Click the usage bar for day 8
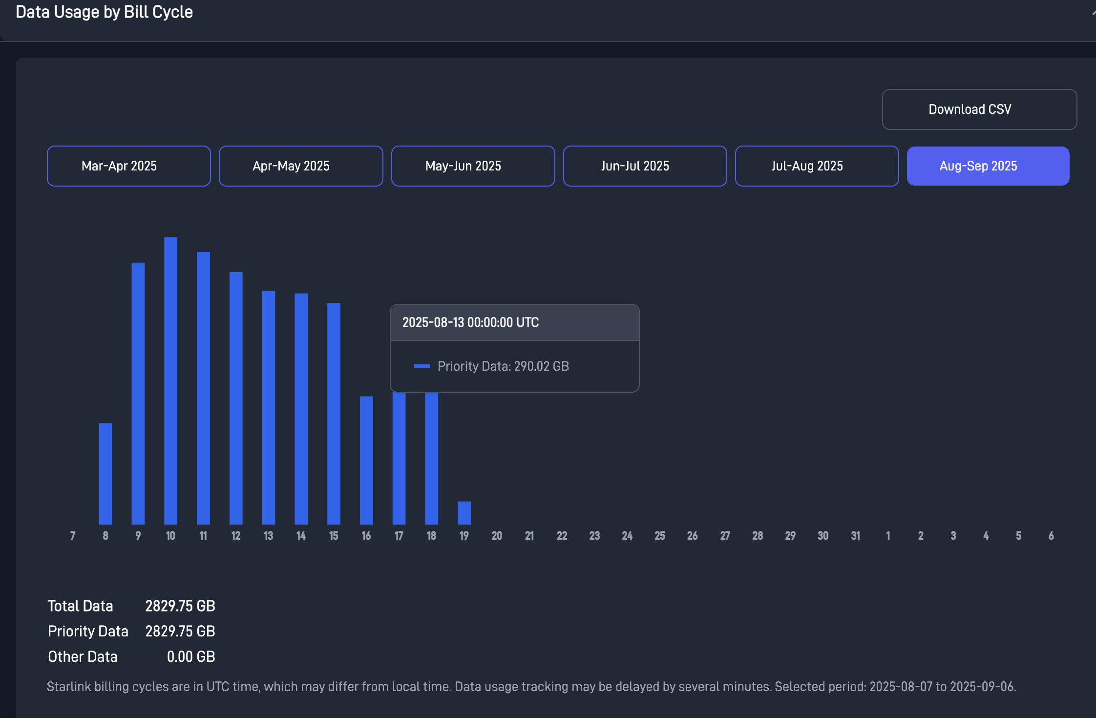The image size is (1096, 718). tap(105, 474)
